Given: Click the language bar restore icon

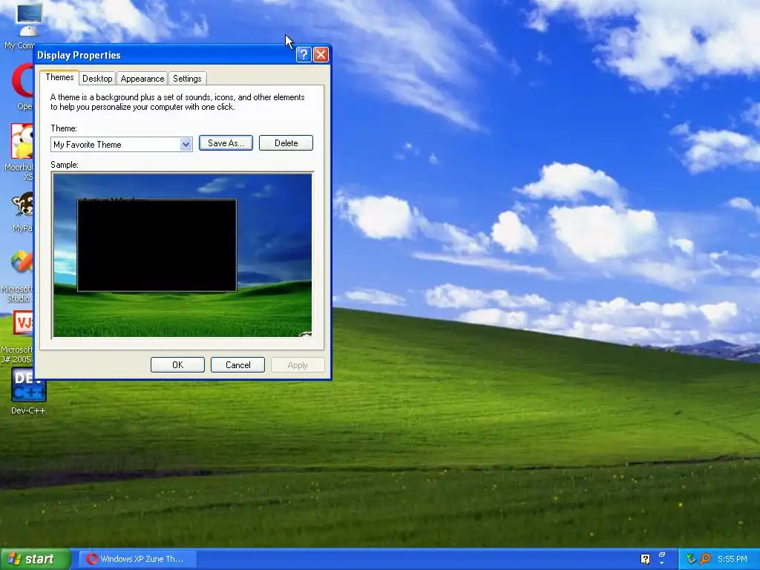Looking at the screenshot, I should (x=661, y=555).
